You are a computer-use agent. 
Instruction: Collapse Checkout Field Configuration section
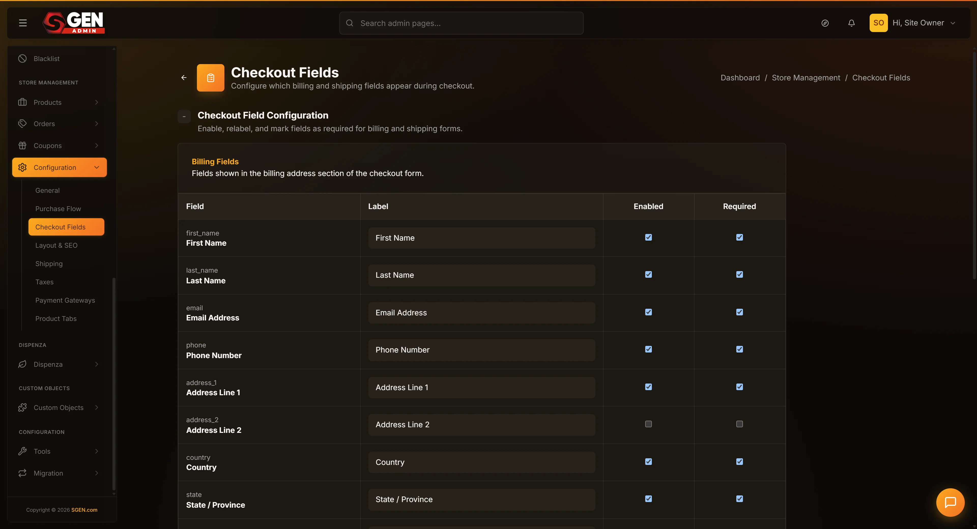184,116
